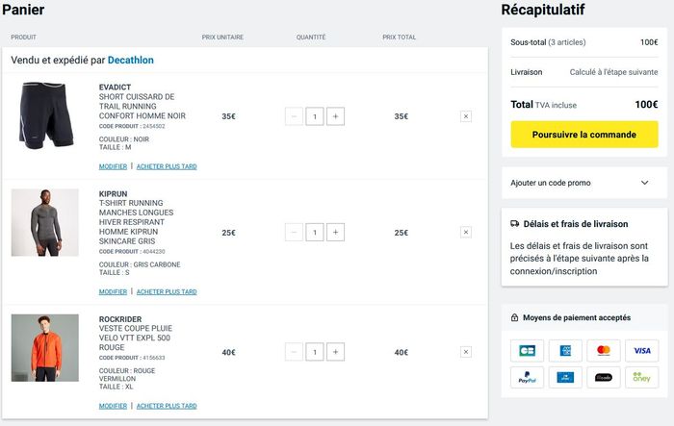Decrease quantity of Evadict short

point(294,116)
